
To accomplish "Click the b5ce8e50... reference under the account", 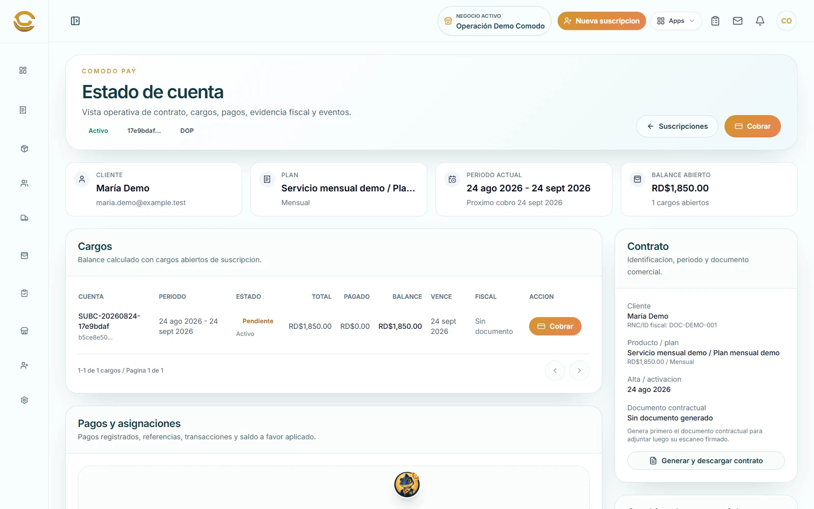I will pyautogui.click(x=95, y=337).
